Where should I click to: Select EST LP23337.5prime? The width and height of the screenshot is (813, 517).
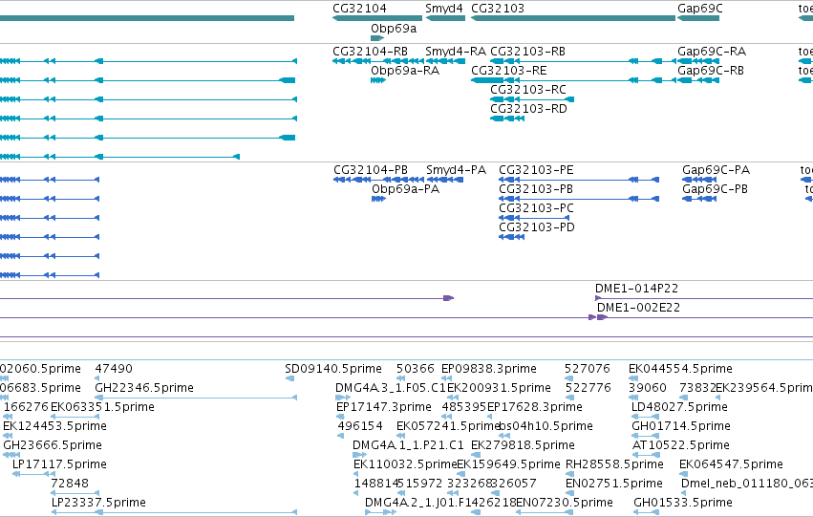pyautogui.click(x=98, y=503)
